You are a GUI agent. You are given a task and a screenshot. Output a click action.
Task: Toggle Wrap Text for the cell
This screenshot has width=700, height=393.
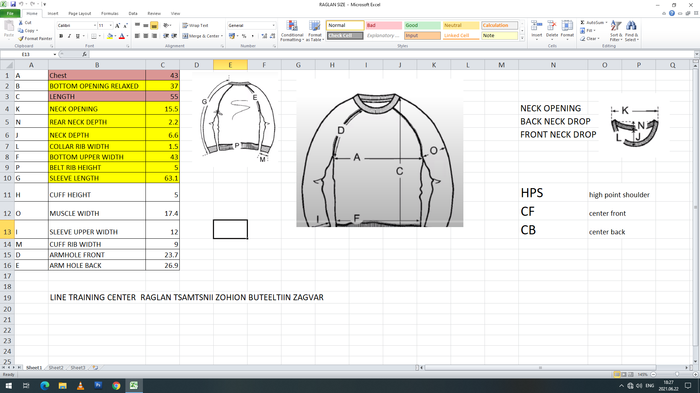point(195,25)
